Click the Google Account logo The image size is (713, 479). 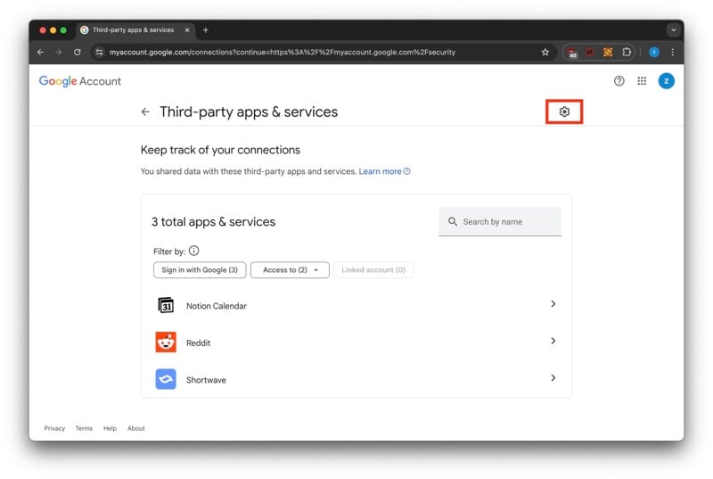coord(80,81)
